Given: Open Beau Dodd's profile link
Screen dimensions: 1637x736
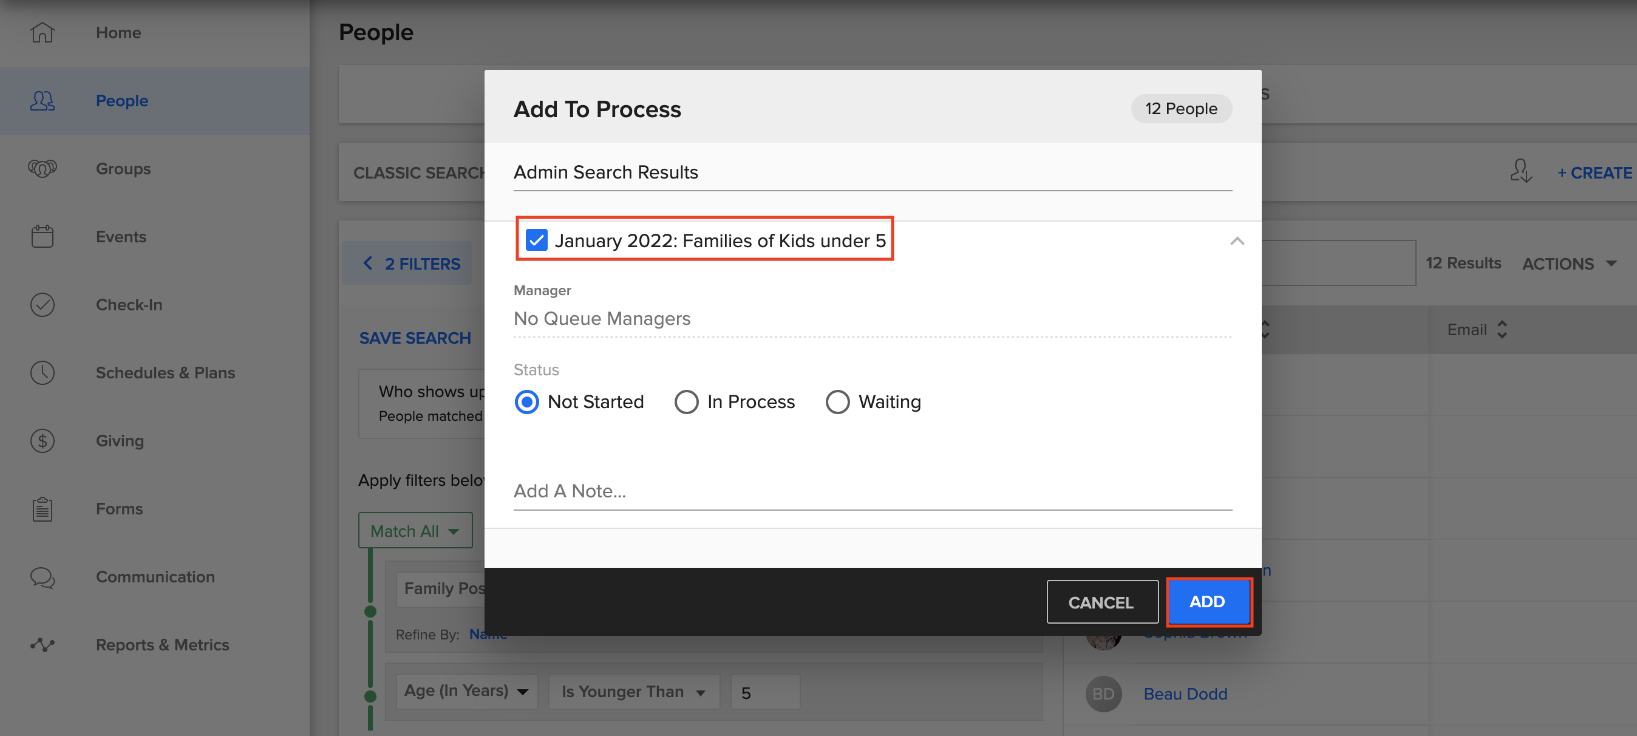Looking at the screenshot, I should click(1185, 693).
